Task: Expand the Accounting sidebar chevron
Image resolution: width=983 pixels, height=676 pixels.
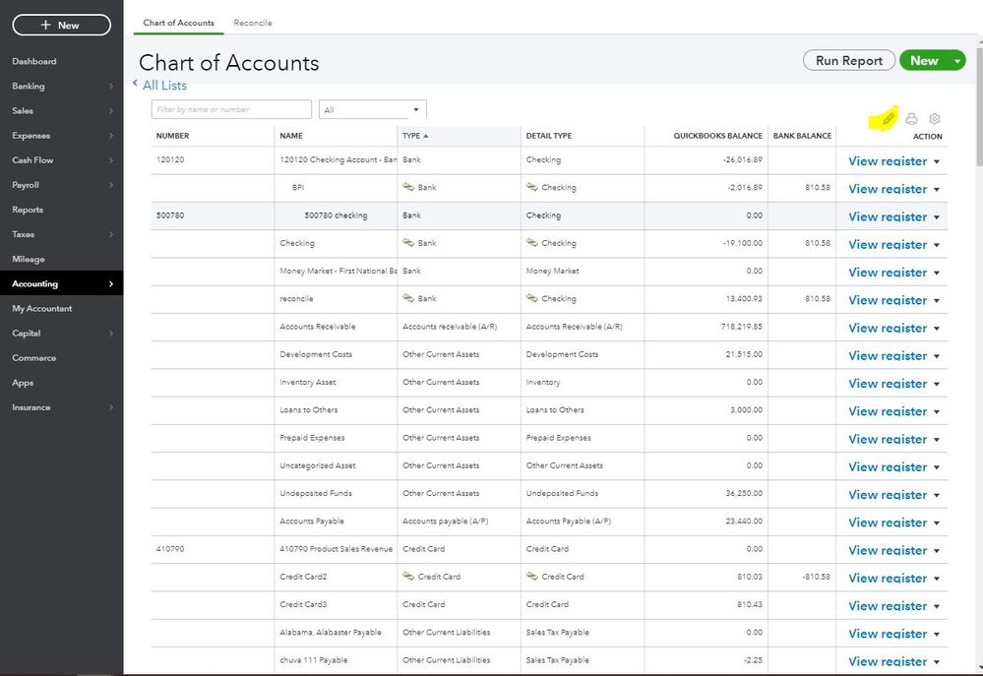Action: pos(111,284)
